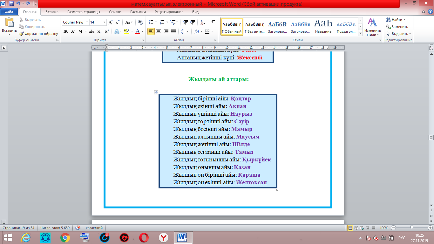Switch to the Вставка tab
The height and width of the screenshot is (244, 434).
coord(52,12)
